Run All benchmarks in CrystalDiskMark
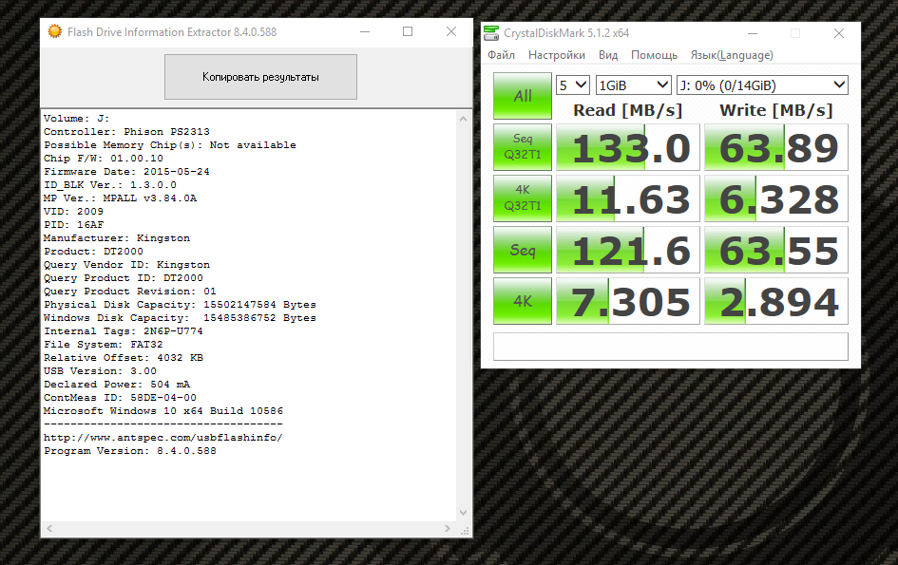The height and width of the screenshot is (565, 898). pos(523,96)
